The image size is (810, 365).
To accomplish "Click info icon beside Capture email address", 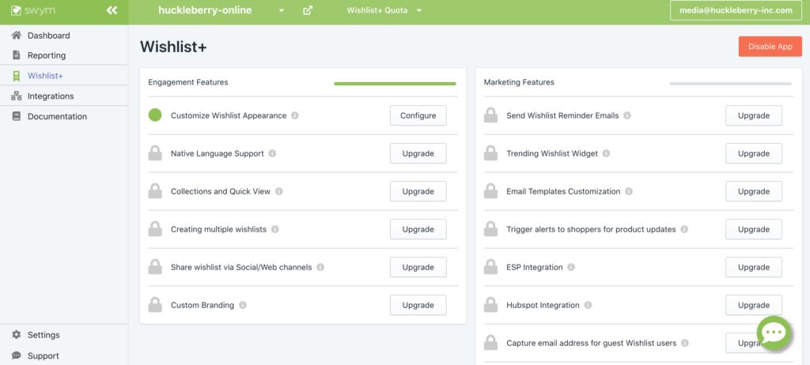I will [x=685, y=343].
